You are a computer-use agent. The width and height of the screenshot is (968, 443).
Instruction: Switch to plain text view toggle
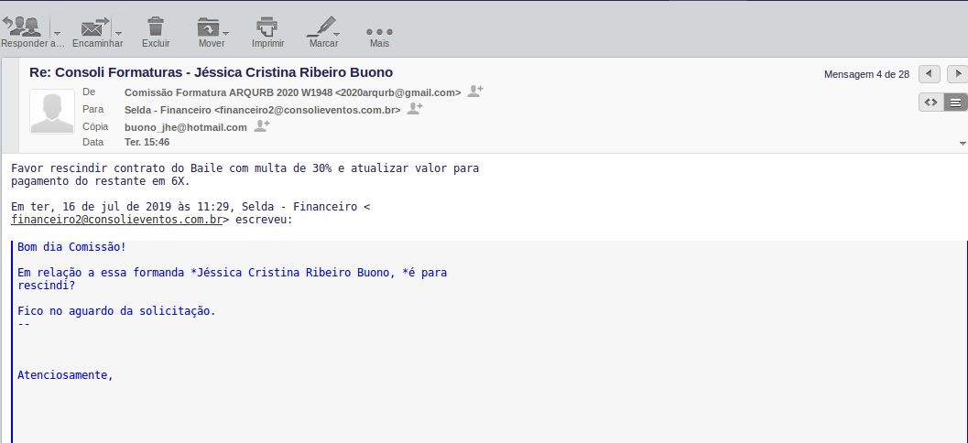[956, 103]
